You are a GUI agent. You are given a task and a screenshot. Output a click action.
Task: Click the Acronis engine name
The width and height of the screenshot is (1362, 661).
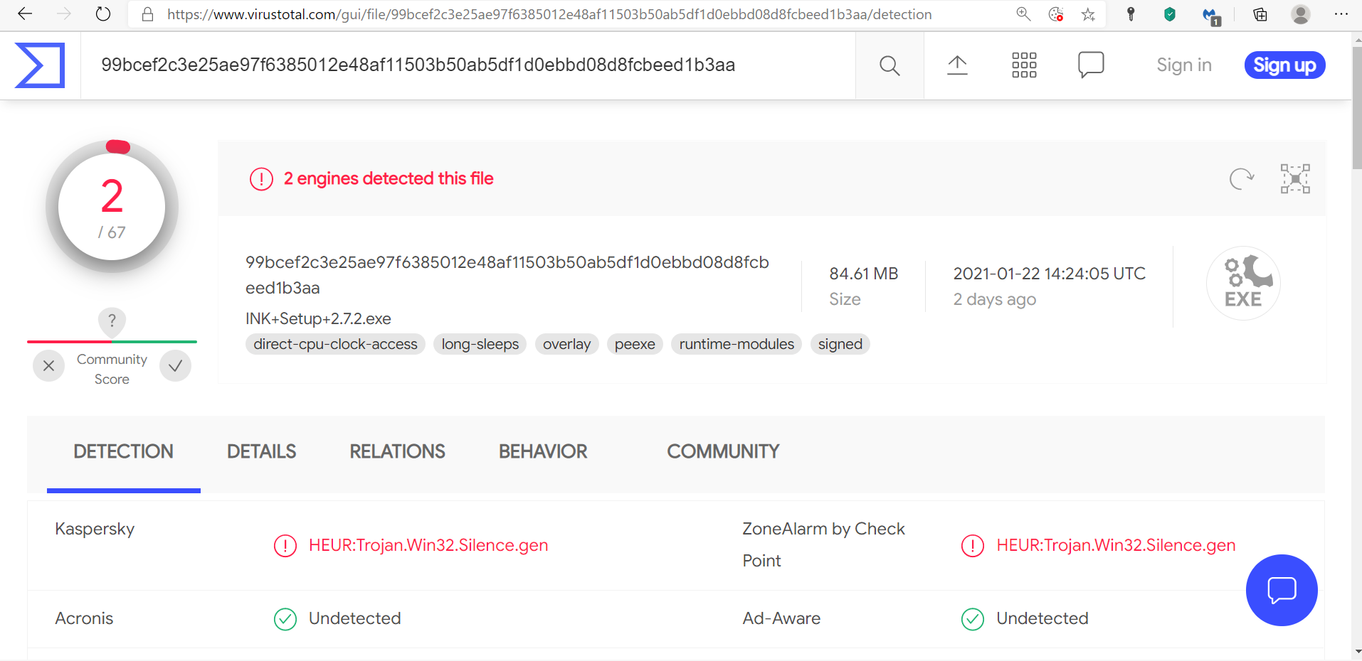point(84,618)
